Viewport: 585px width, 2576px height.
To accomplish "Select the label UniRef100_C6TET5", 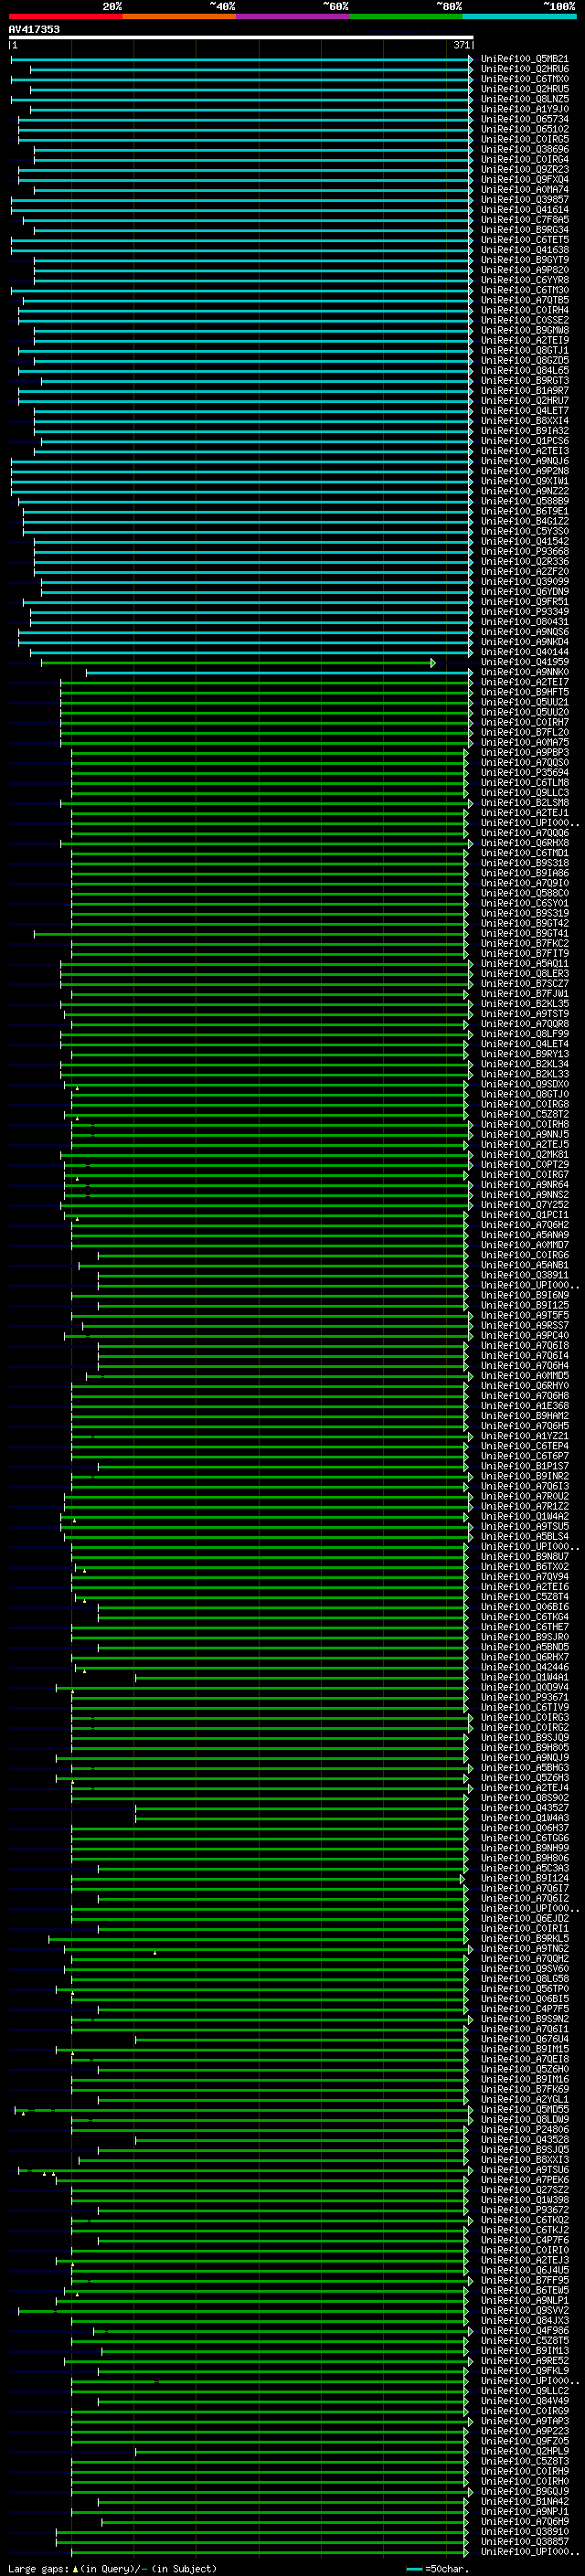I will point(525,240).
